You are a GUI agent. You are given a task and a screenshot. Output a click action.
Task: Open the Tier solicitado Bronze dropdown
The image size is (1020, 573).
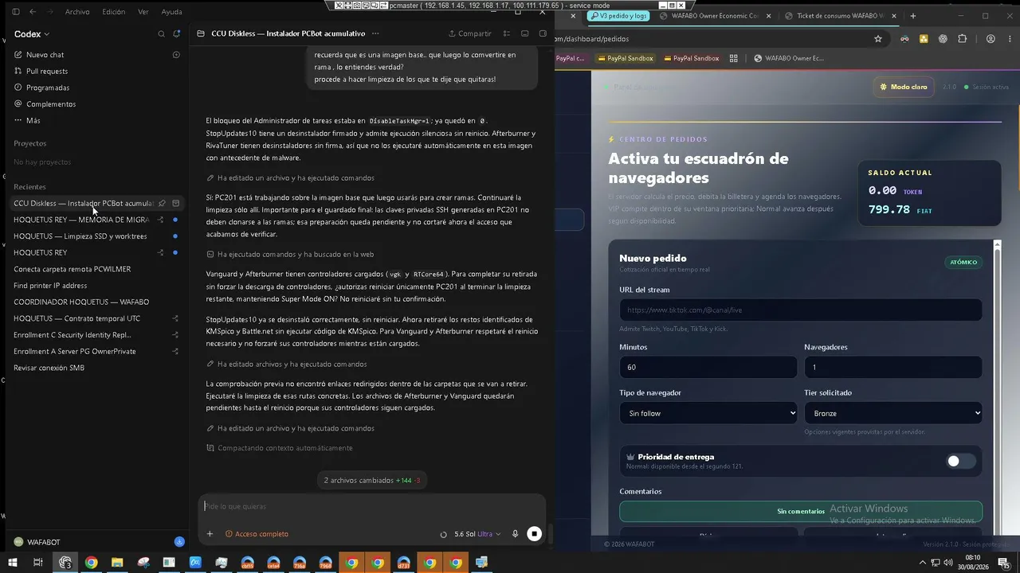tap(893, 413)
